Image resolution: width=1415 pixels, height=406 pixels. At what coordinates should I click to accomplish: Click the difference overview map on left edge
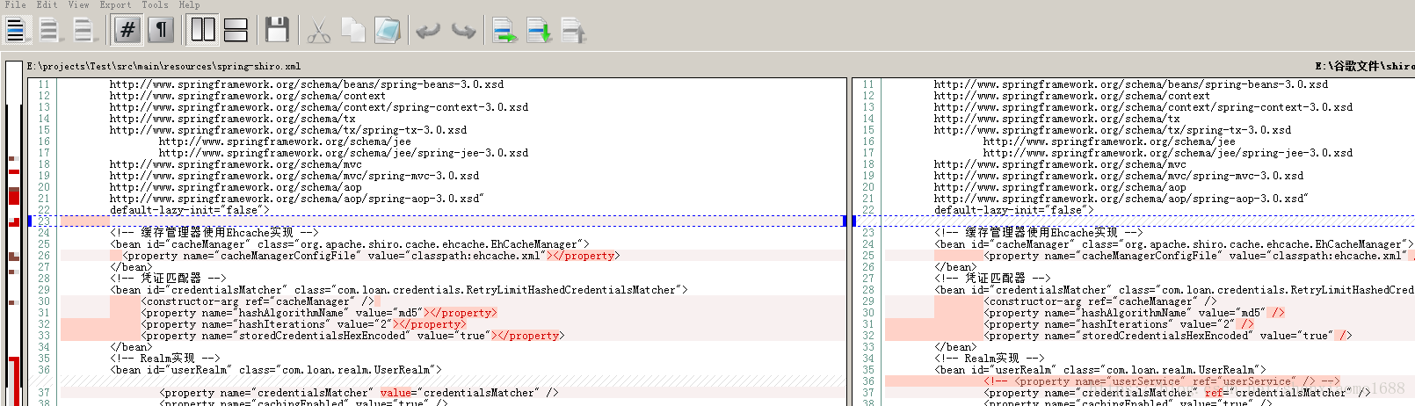(x=13, y=233)
